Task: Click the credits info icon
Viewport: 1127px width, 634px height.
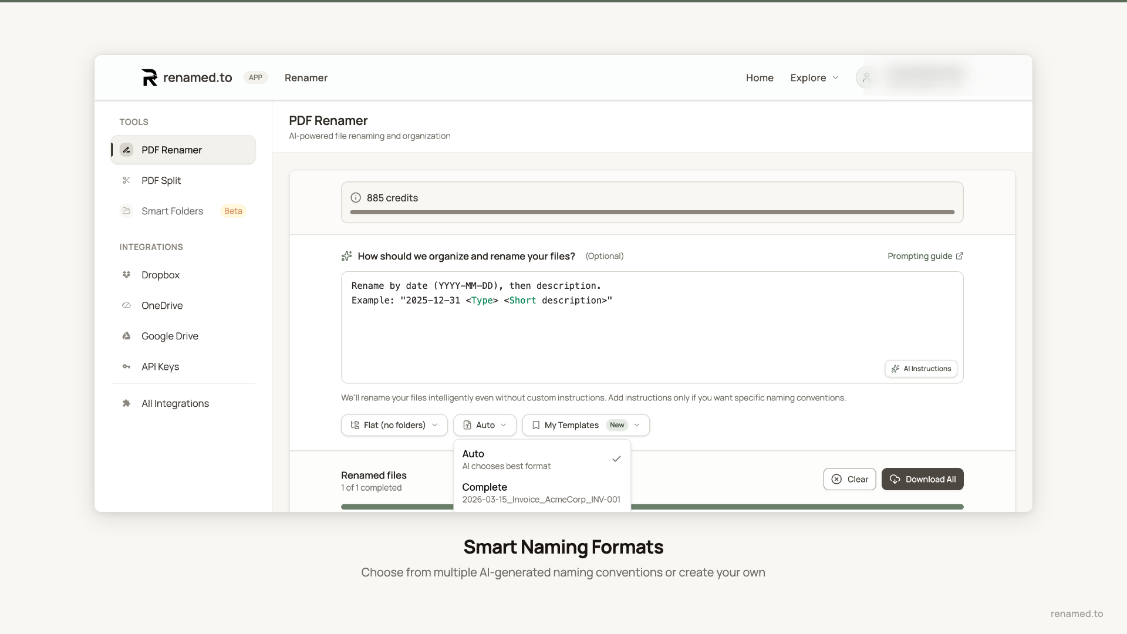Action: 356,198
